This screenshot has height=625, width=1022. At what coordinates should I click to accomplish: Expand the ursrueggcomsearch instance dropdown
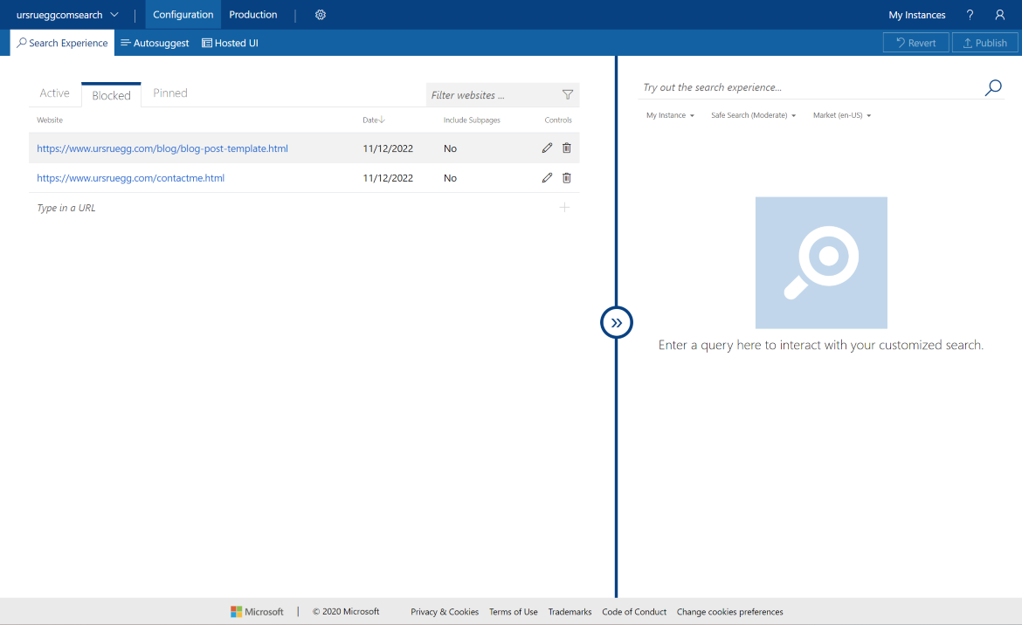click(67, 14)
